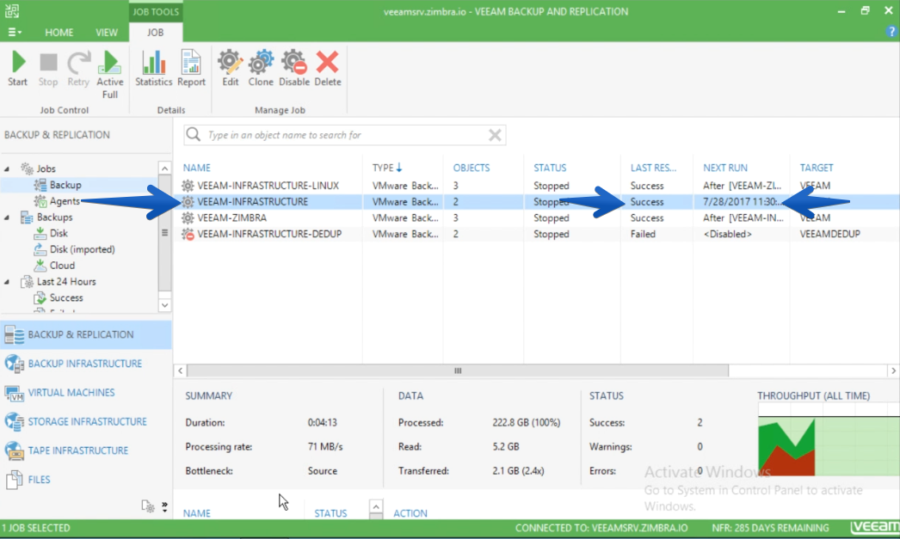Open VIRTUAL MACHINES view
The image size is (900, 539).
pos(85,393)
